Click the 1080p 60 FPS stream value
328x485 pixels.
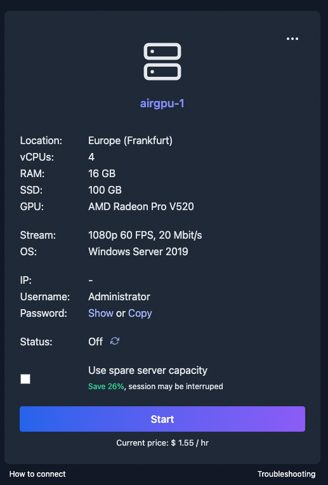145,235
